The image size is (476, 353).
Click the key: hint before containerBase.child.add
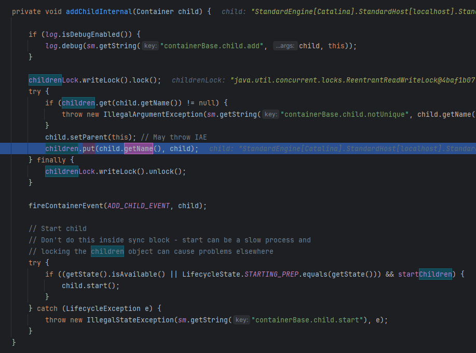(150, 46)
